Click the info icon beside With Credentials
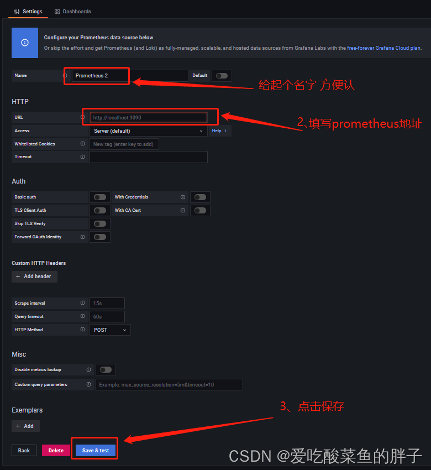Viewport: 431px width, 470px height. point(183,197)
